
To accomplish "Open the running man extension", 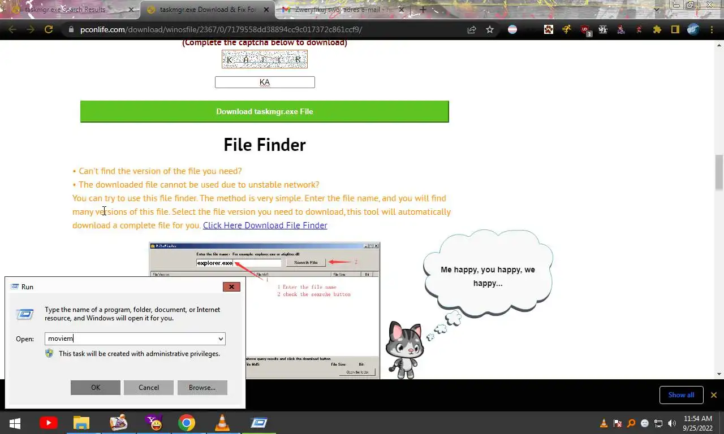I will [567, 29].
